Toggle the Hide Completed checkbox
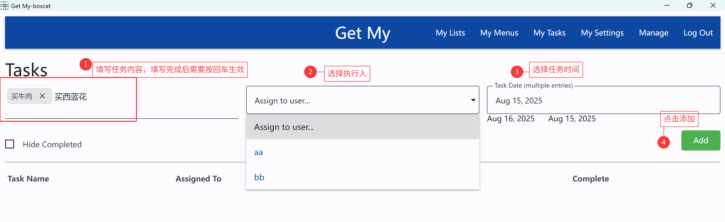 [10, 144]
